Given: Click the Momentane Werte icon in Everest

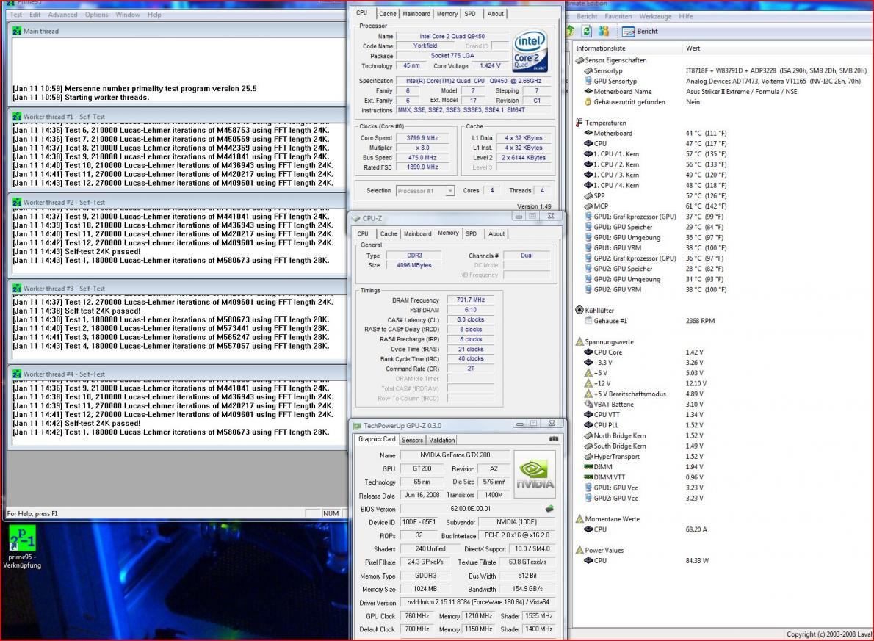Looking at the screenshot, I should click(x=579, y=519).
